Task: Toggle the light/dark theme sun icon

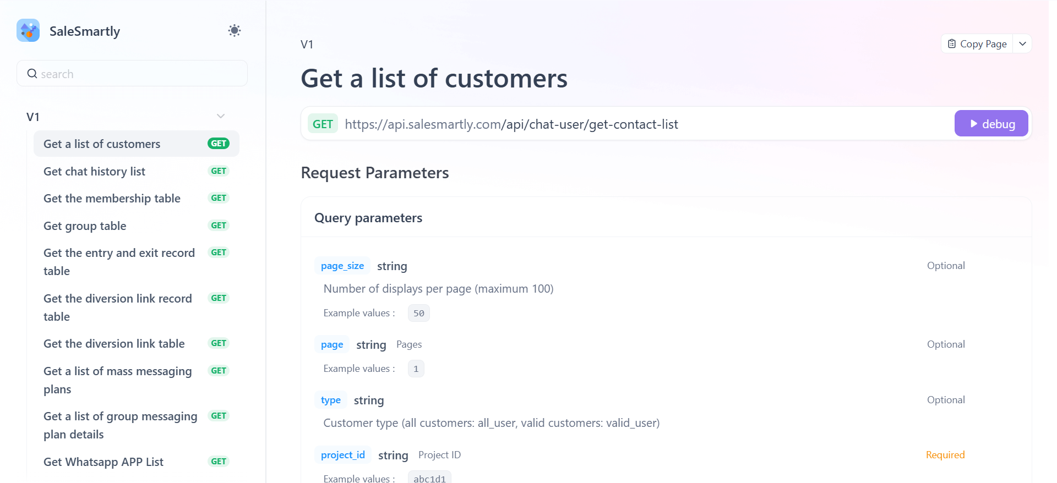Action: [x=235, y=31]
